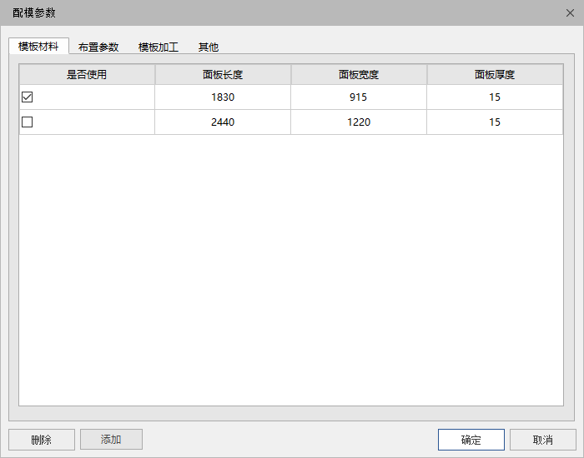Confirm with the 确定 button

(471, 440)
